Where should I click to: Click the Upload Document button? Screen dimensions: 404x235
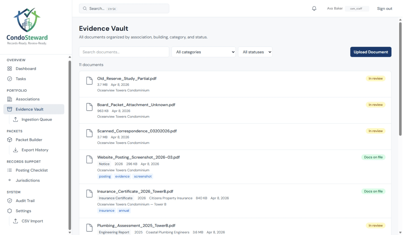click(370, 52)
